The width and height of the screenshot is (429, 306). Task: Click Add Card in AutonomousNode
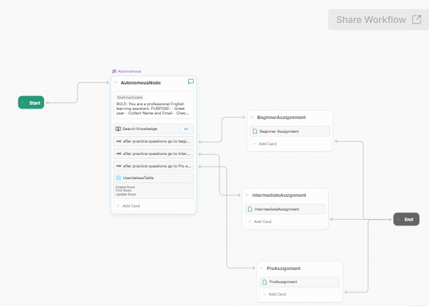[x=130, y=206]
